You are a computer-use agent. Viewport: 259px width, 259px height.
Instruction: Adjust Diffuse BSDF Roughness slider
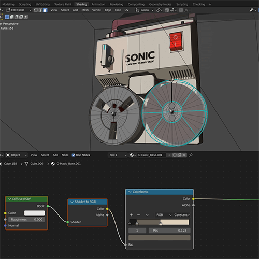[26, 219]
